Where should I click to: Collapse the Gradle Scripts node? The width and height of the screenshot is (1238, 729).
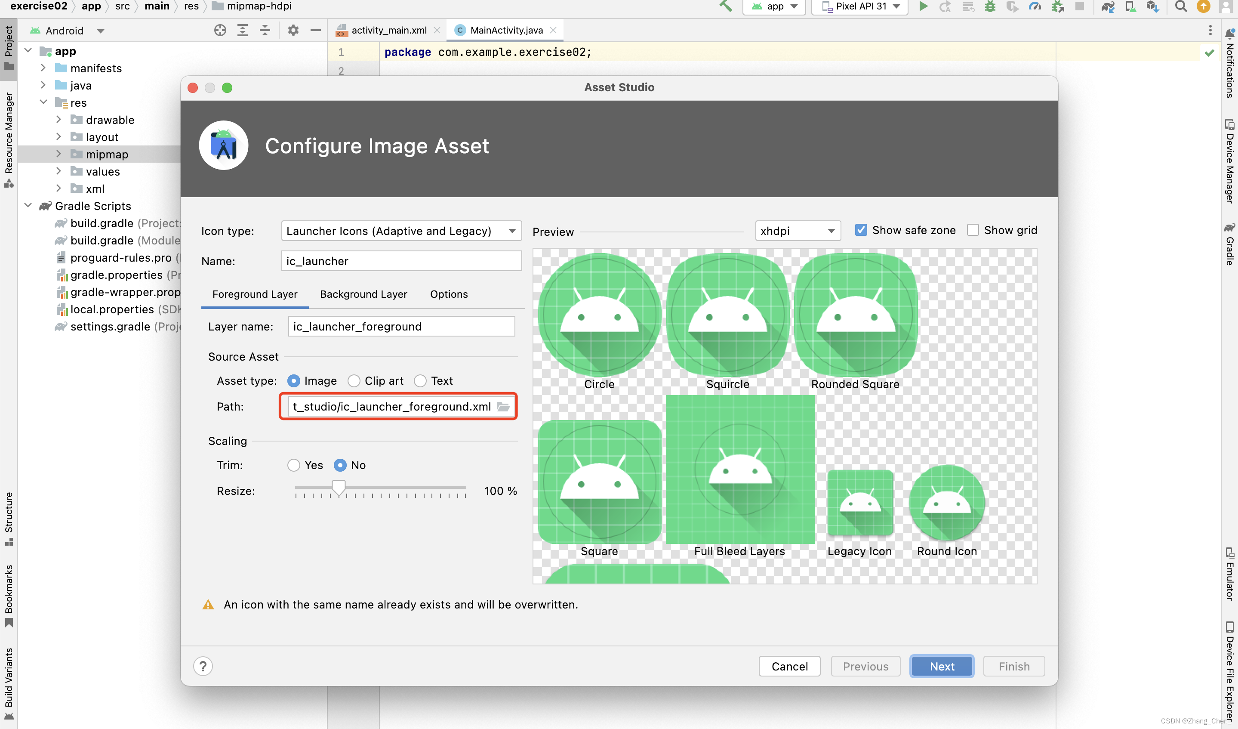pos(28,205)
